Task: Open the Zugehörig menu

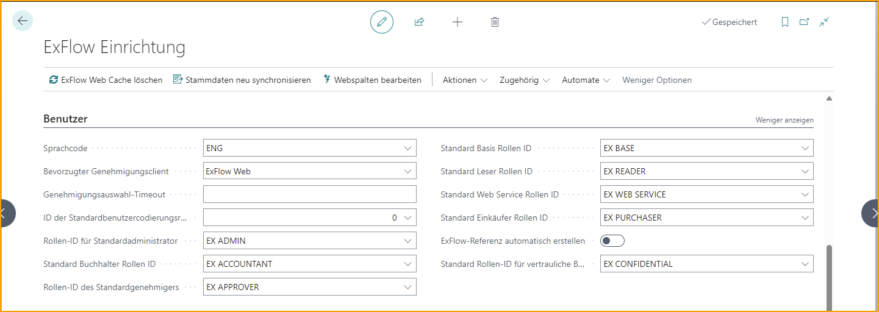Action: (525, 80)
